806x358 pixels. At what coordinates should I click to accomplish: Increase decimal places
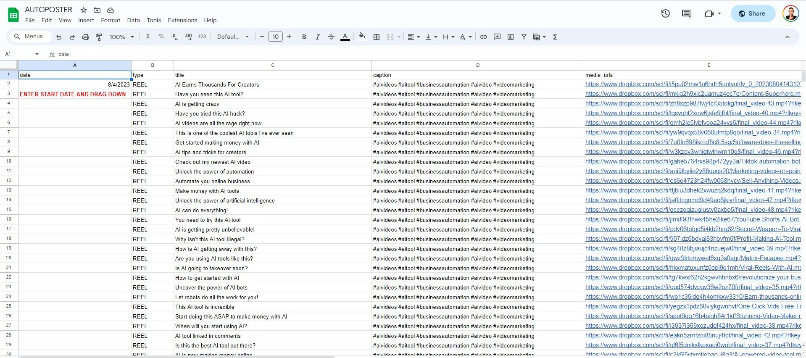pos(188,37)
